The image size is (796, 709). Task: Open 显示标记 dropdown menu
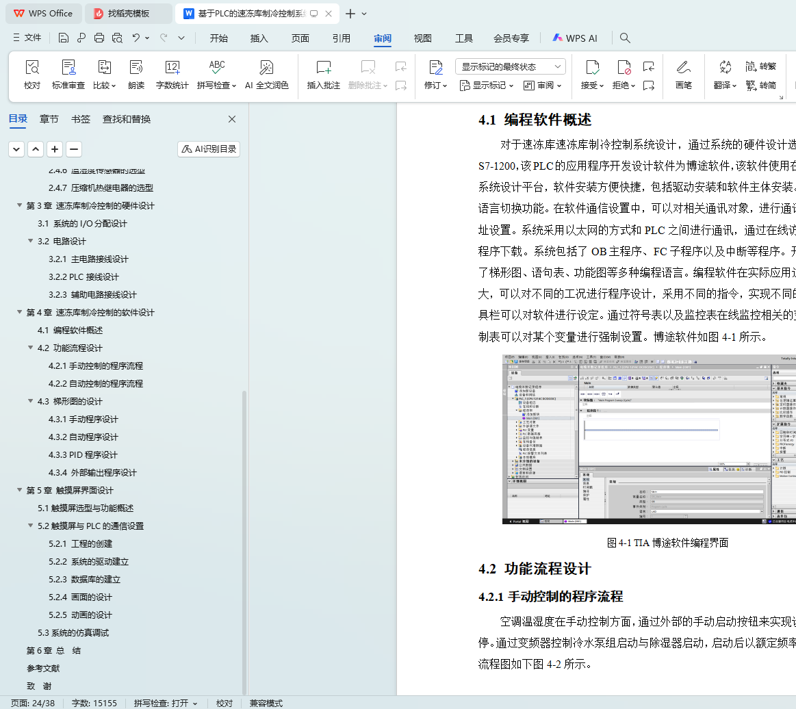tap(487, 86)
